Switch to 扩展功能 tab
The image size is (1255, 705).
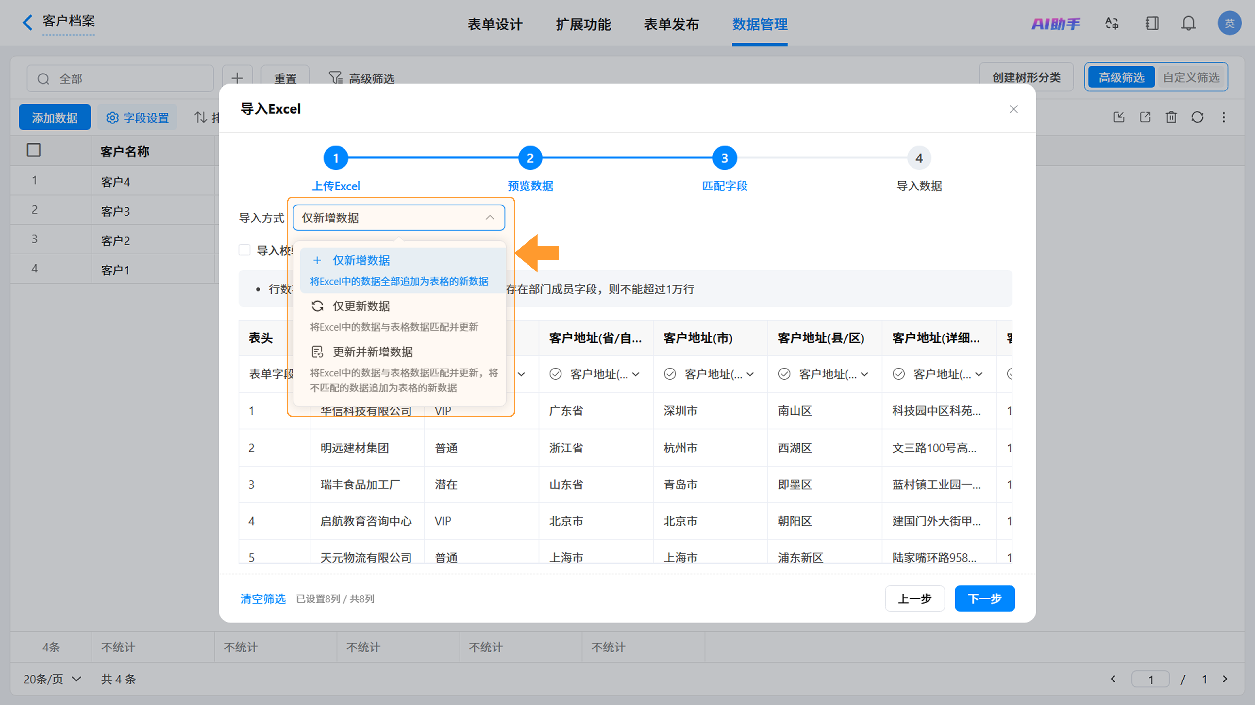(583, 25)
